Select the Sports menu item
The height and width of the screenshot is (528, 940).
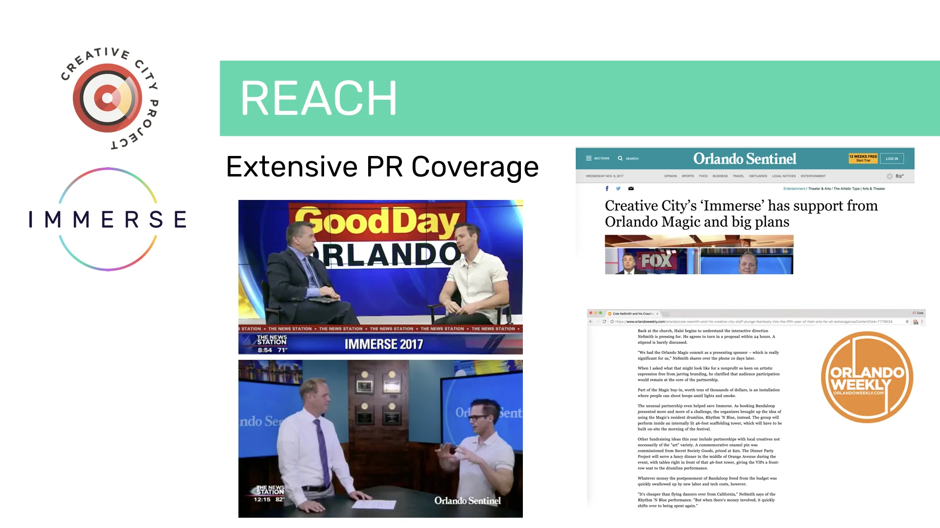pyautogui.click(x=688, y=176)
